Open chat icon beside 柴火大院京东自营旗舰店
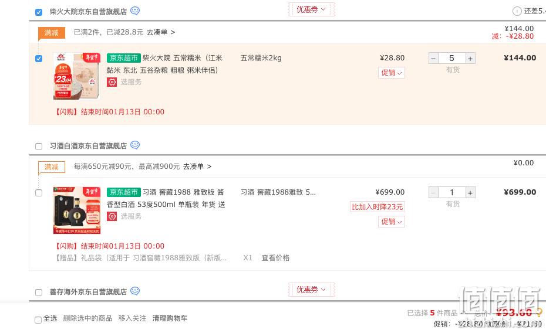 pos(135,11)
